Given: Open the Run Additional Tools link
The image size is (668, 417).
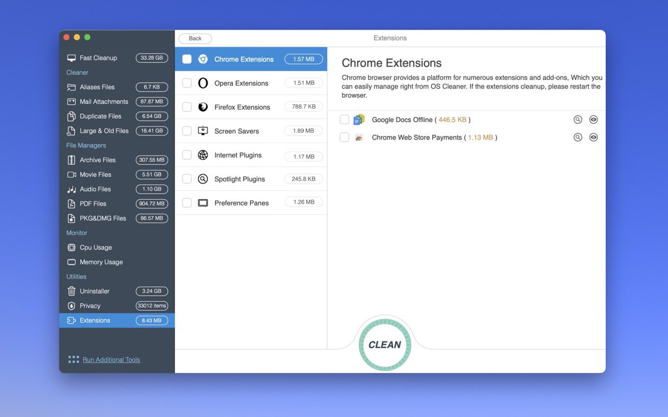Looking at the screenshot, I should pos(111,360).
